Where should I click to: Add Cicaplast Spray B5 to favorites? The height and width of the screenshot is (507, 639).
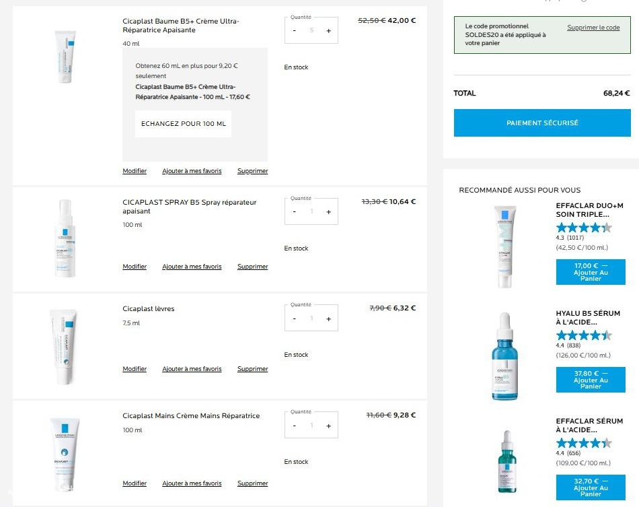pyautogui.click(x=192, y=267)
